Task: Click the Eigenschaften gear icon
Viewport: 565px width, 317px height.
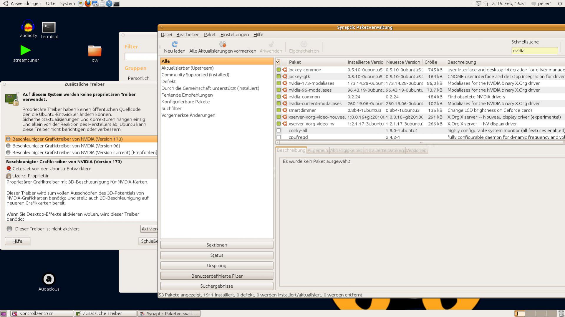Action: (x=304, y=44)
